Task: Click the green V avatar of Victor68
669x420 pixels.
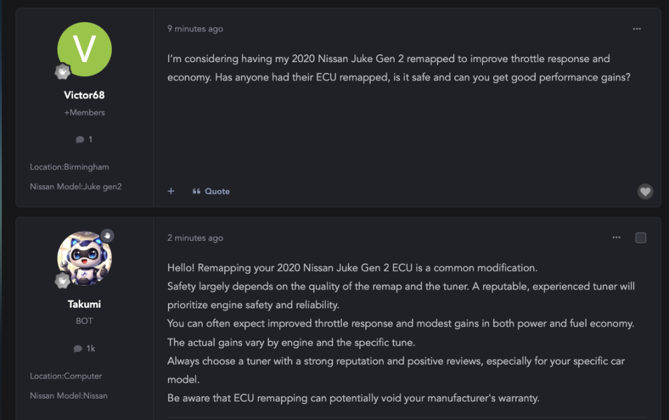Action: click(84, 49)
